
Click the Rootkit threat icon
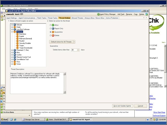(x=17, y=41)
